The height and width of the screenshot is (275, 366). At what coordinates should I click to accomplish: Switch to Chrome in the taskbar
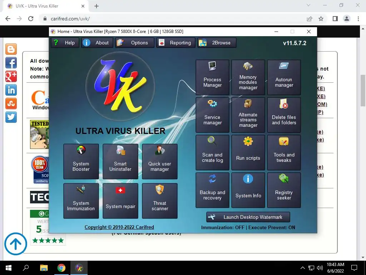61,268
